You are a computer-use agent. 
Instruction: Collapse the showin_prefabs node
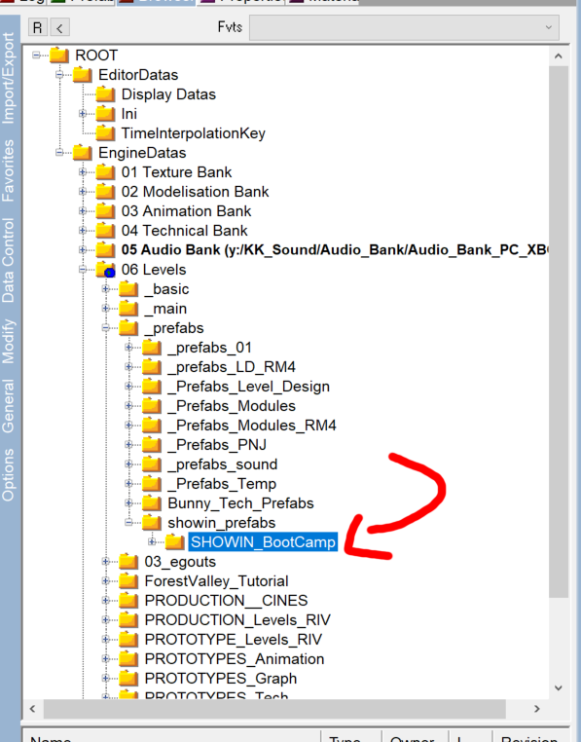[128, 523]
